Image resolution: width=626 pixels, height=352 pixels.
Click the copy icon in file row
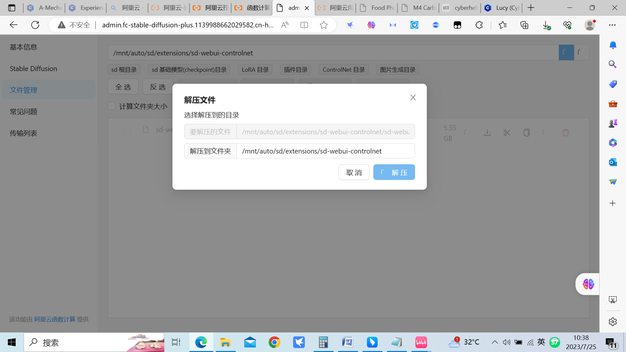(x=526, y=133)
